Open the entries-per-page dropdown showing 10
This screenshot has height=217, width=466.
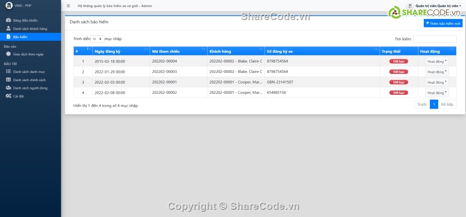[97, 39]
